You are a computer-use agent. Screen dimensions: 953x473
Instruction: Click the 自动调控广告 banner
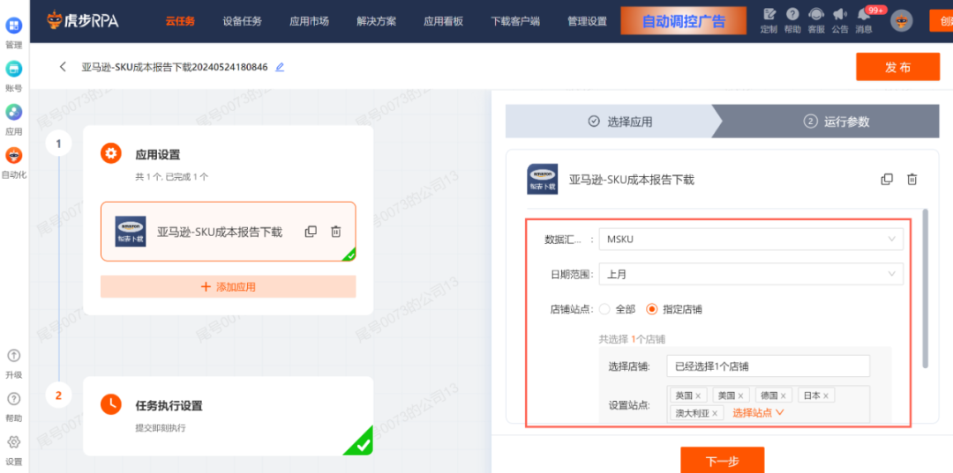684,21
